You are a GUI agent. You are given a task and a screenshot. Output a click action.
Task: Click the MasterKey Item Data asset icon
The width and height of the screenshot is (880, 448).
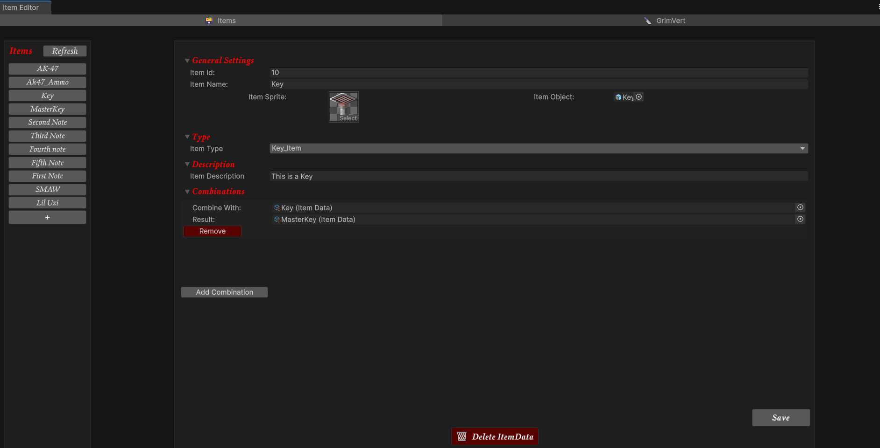[277, 220]
